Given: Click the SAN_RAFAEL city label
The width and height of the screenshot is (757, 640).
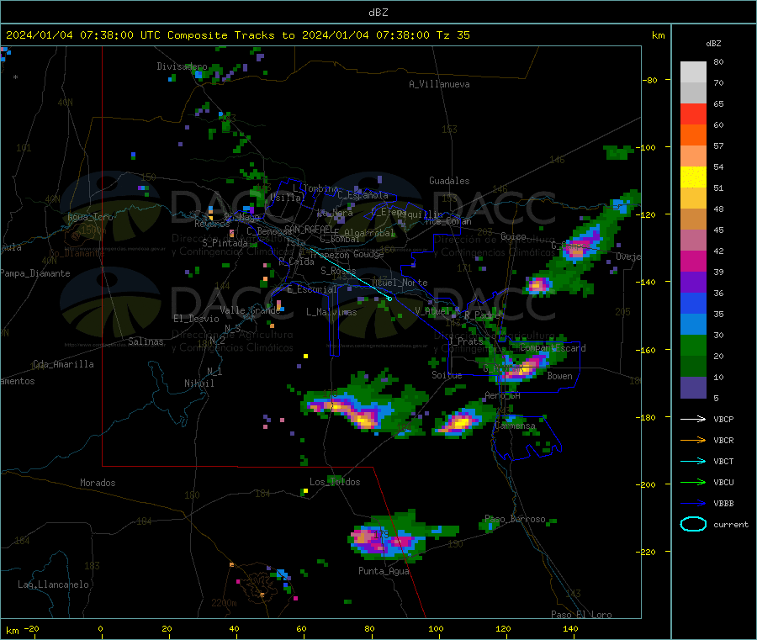Looking at the screenshot, I should 309,229.
